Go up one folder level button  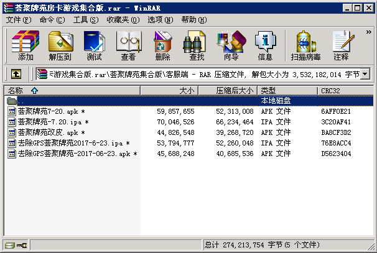16,75
